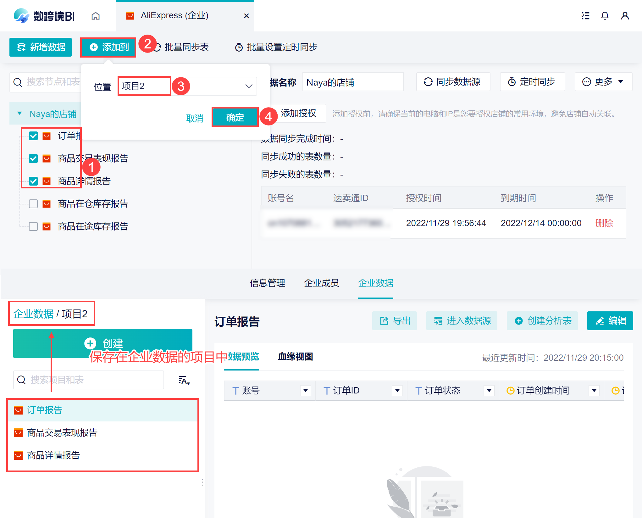Click the 导出 button
The height and width of the screenshot is (518, 642).
click(x=395, y=321)
